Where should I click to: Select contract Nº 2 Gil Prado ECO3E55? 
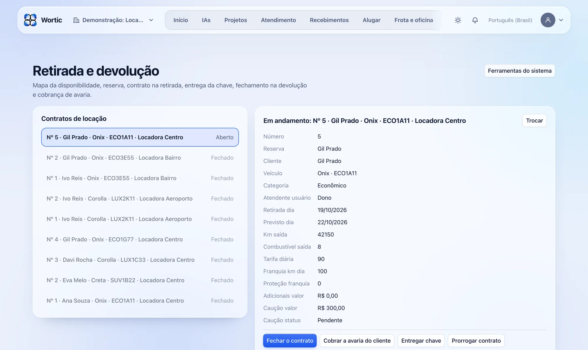pos(140,158)
